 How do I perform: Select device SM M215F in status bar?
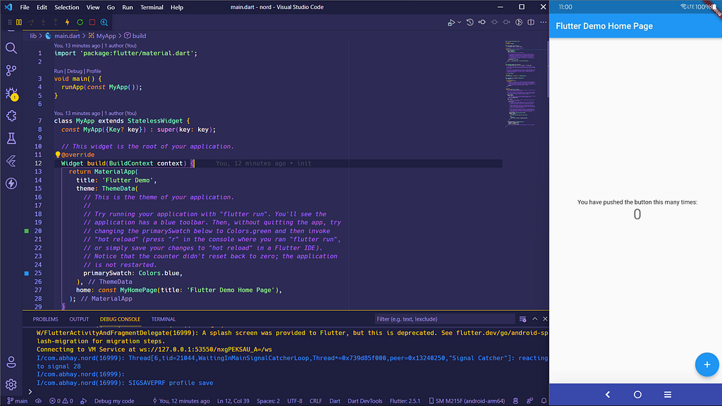(467, 401)
